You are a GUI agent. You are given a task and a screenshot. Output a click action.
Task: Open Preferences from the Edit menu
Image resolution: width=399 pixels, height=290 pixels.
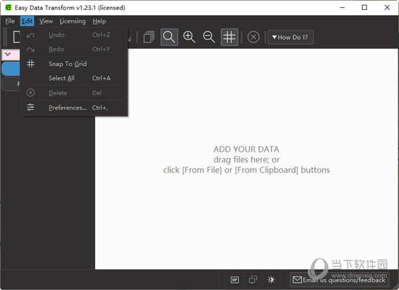tap(74, 108)
